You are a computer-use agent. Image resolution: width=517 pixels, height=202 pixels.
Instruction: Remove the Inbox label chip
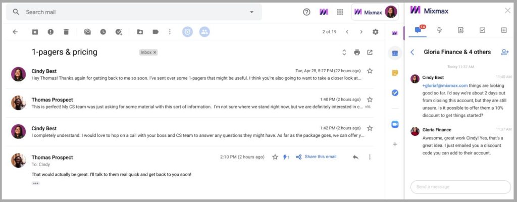(155, 52)
